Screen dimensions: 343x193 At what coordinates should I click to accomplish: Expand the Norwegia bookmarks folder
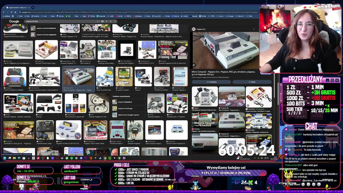pos(229,16)
